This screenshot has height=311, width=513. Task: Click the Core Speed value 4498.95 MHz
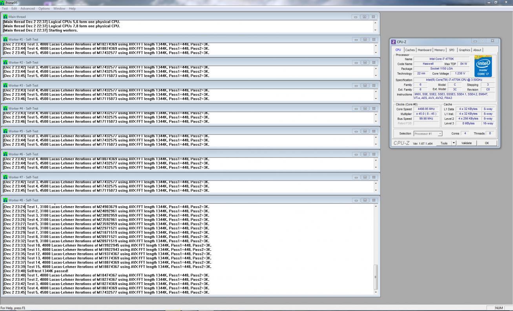[426, 109]
